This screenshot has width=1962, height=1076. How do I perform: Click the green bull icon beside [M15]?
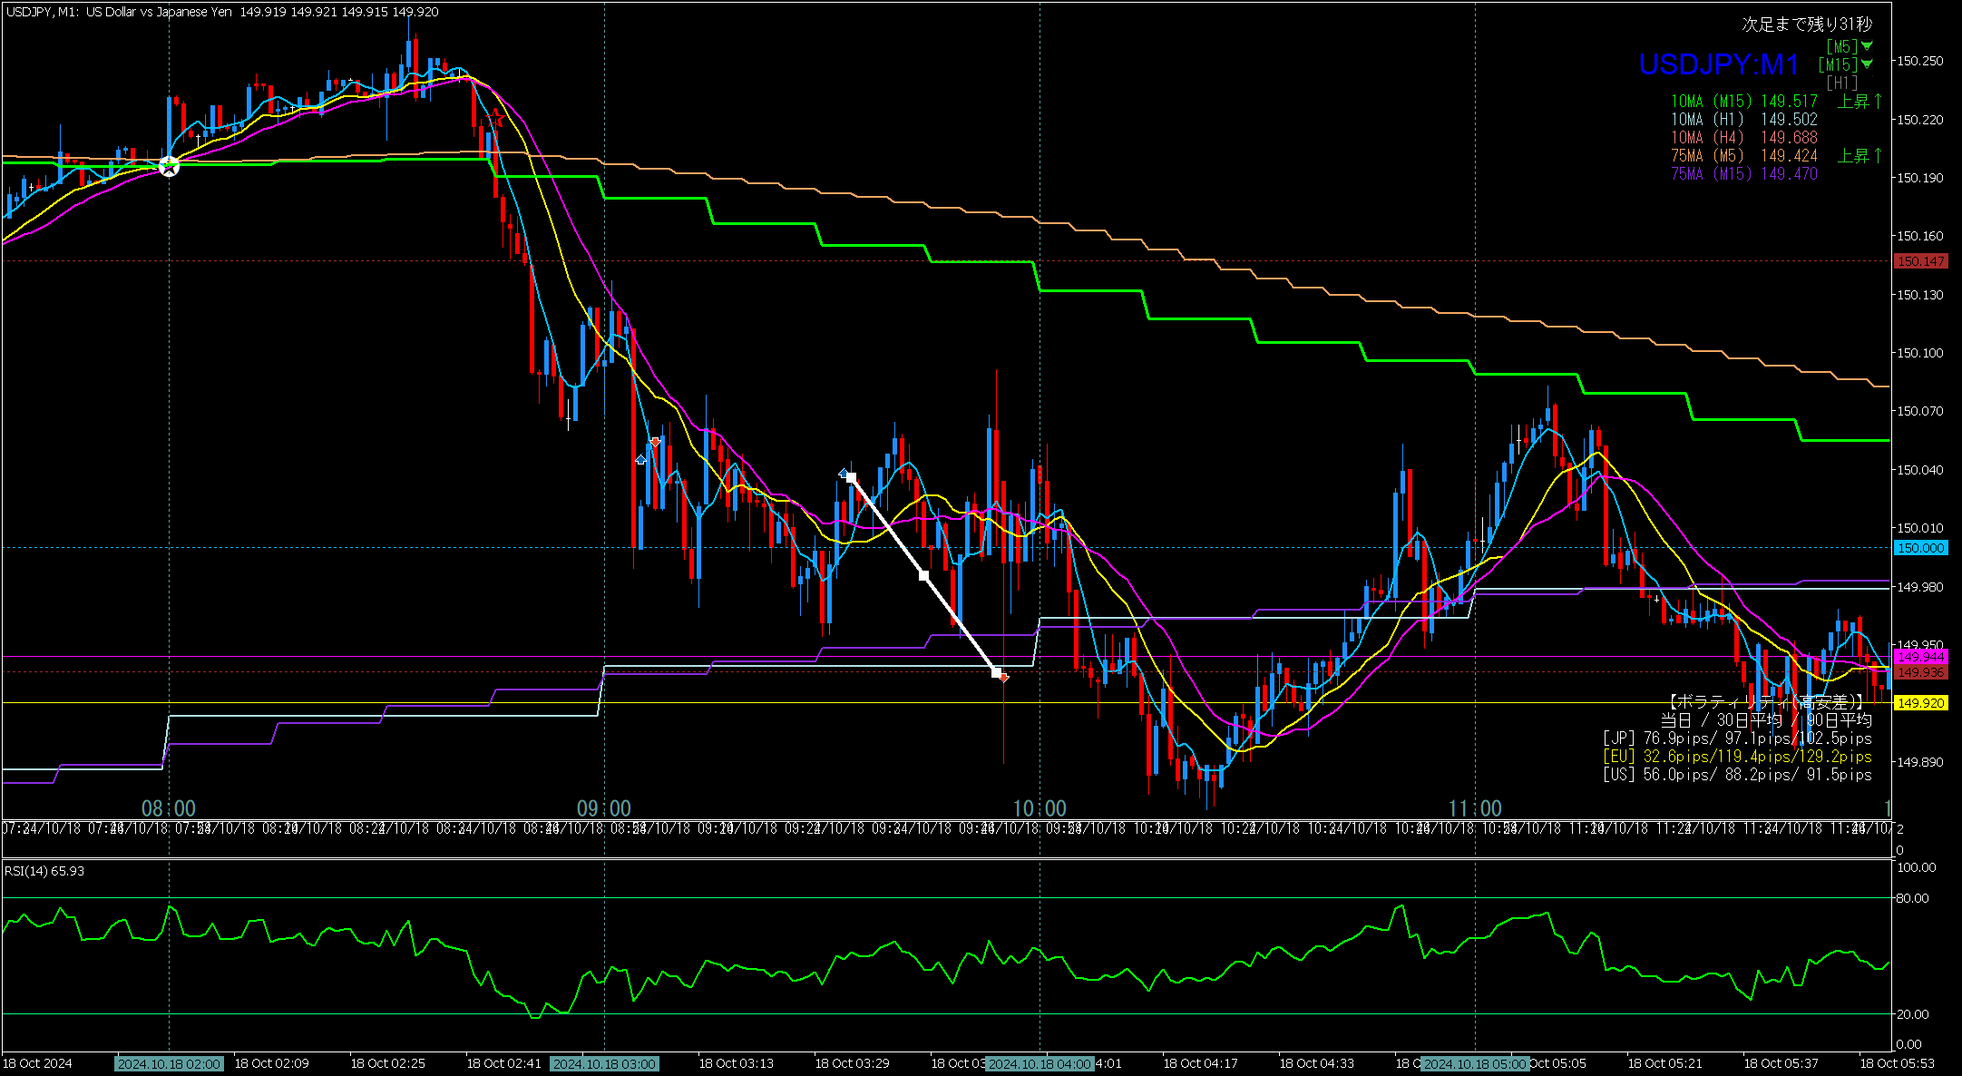click(1867, 64)
